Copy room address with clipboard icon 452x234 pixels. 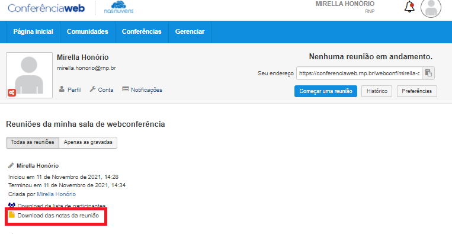428,73
